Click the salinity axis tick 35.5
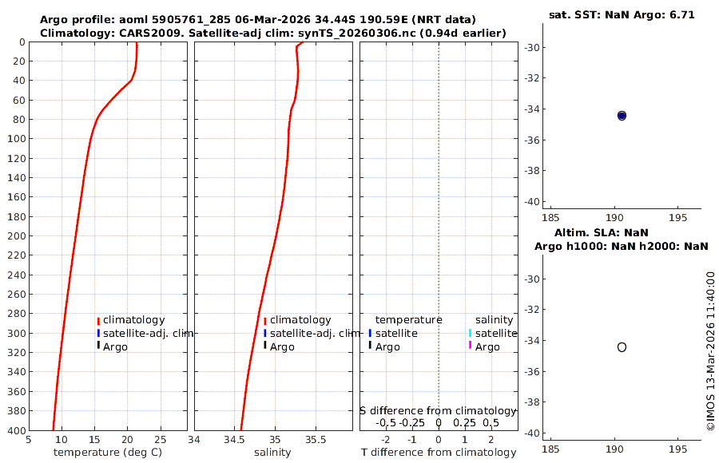Viewport: 719px width, 463px height. (x=316, y=440)
